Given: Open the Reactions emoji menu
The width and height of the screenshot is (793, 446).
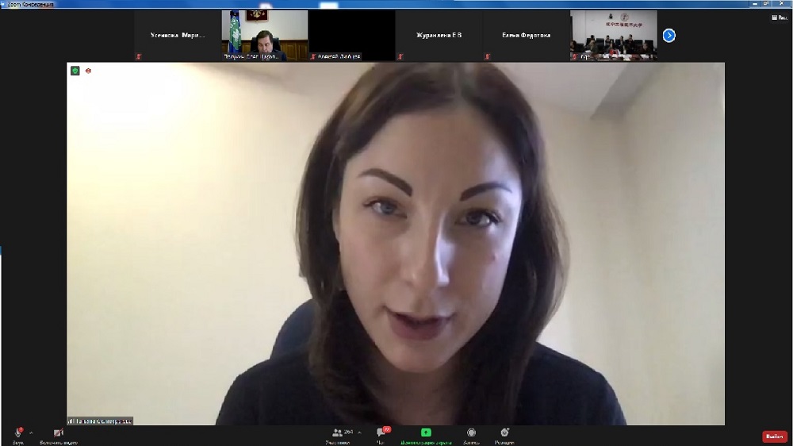Looking at the screenshot, I should 504,433.
